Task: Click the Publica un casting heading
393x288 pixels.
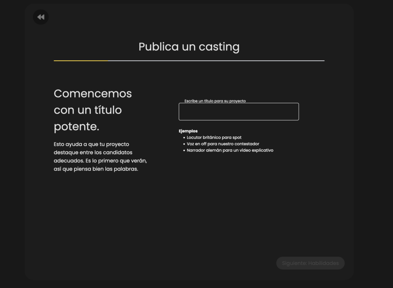Action: pos(189,47)
